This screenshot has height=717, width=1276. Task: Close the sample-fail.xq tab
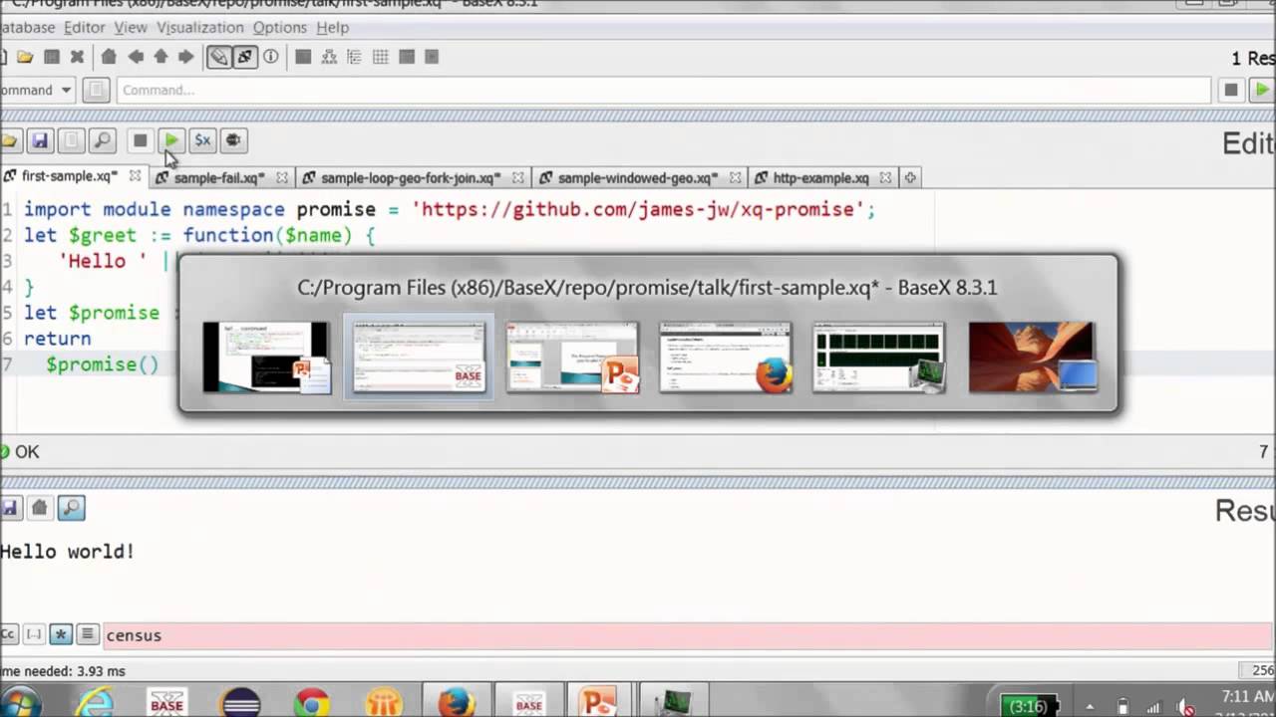click(282, 177)
